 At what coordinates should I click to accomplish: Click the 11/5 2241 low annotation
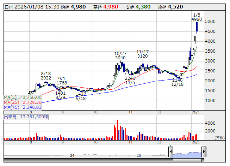coord(130,80)
